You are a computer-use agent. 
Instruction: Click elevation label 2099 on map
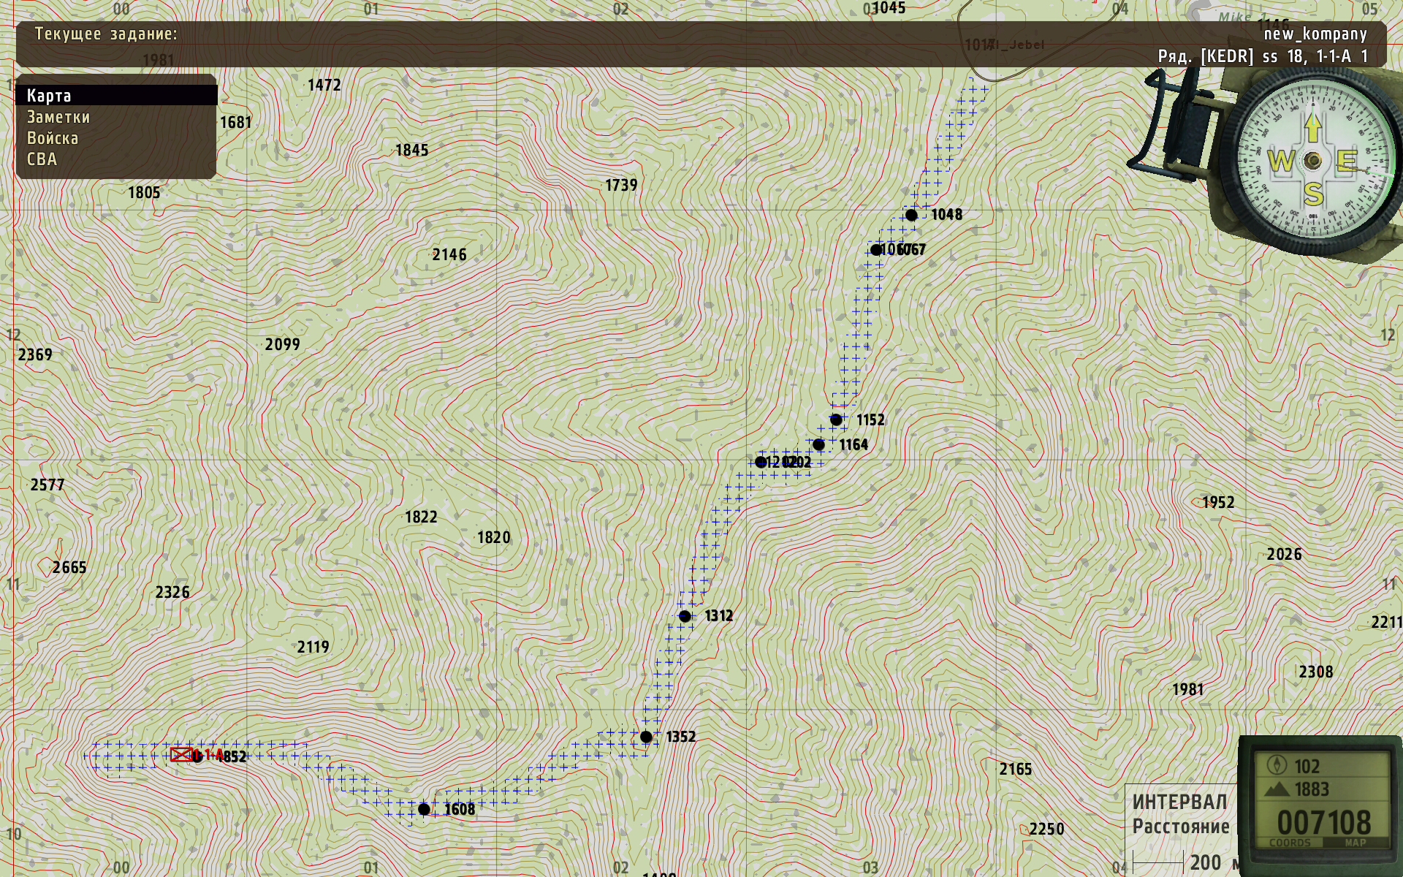click(x=283, y=345)
